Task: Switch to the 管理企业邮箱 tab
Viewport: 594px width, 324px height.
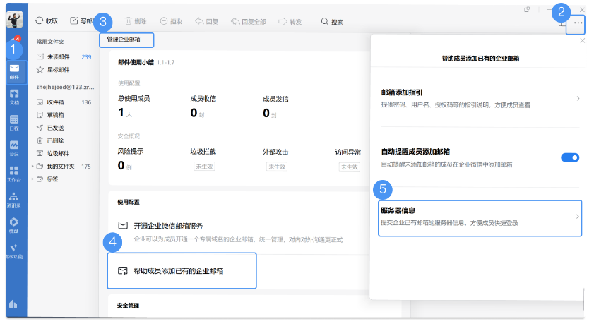Action: pos(124,39)
